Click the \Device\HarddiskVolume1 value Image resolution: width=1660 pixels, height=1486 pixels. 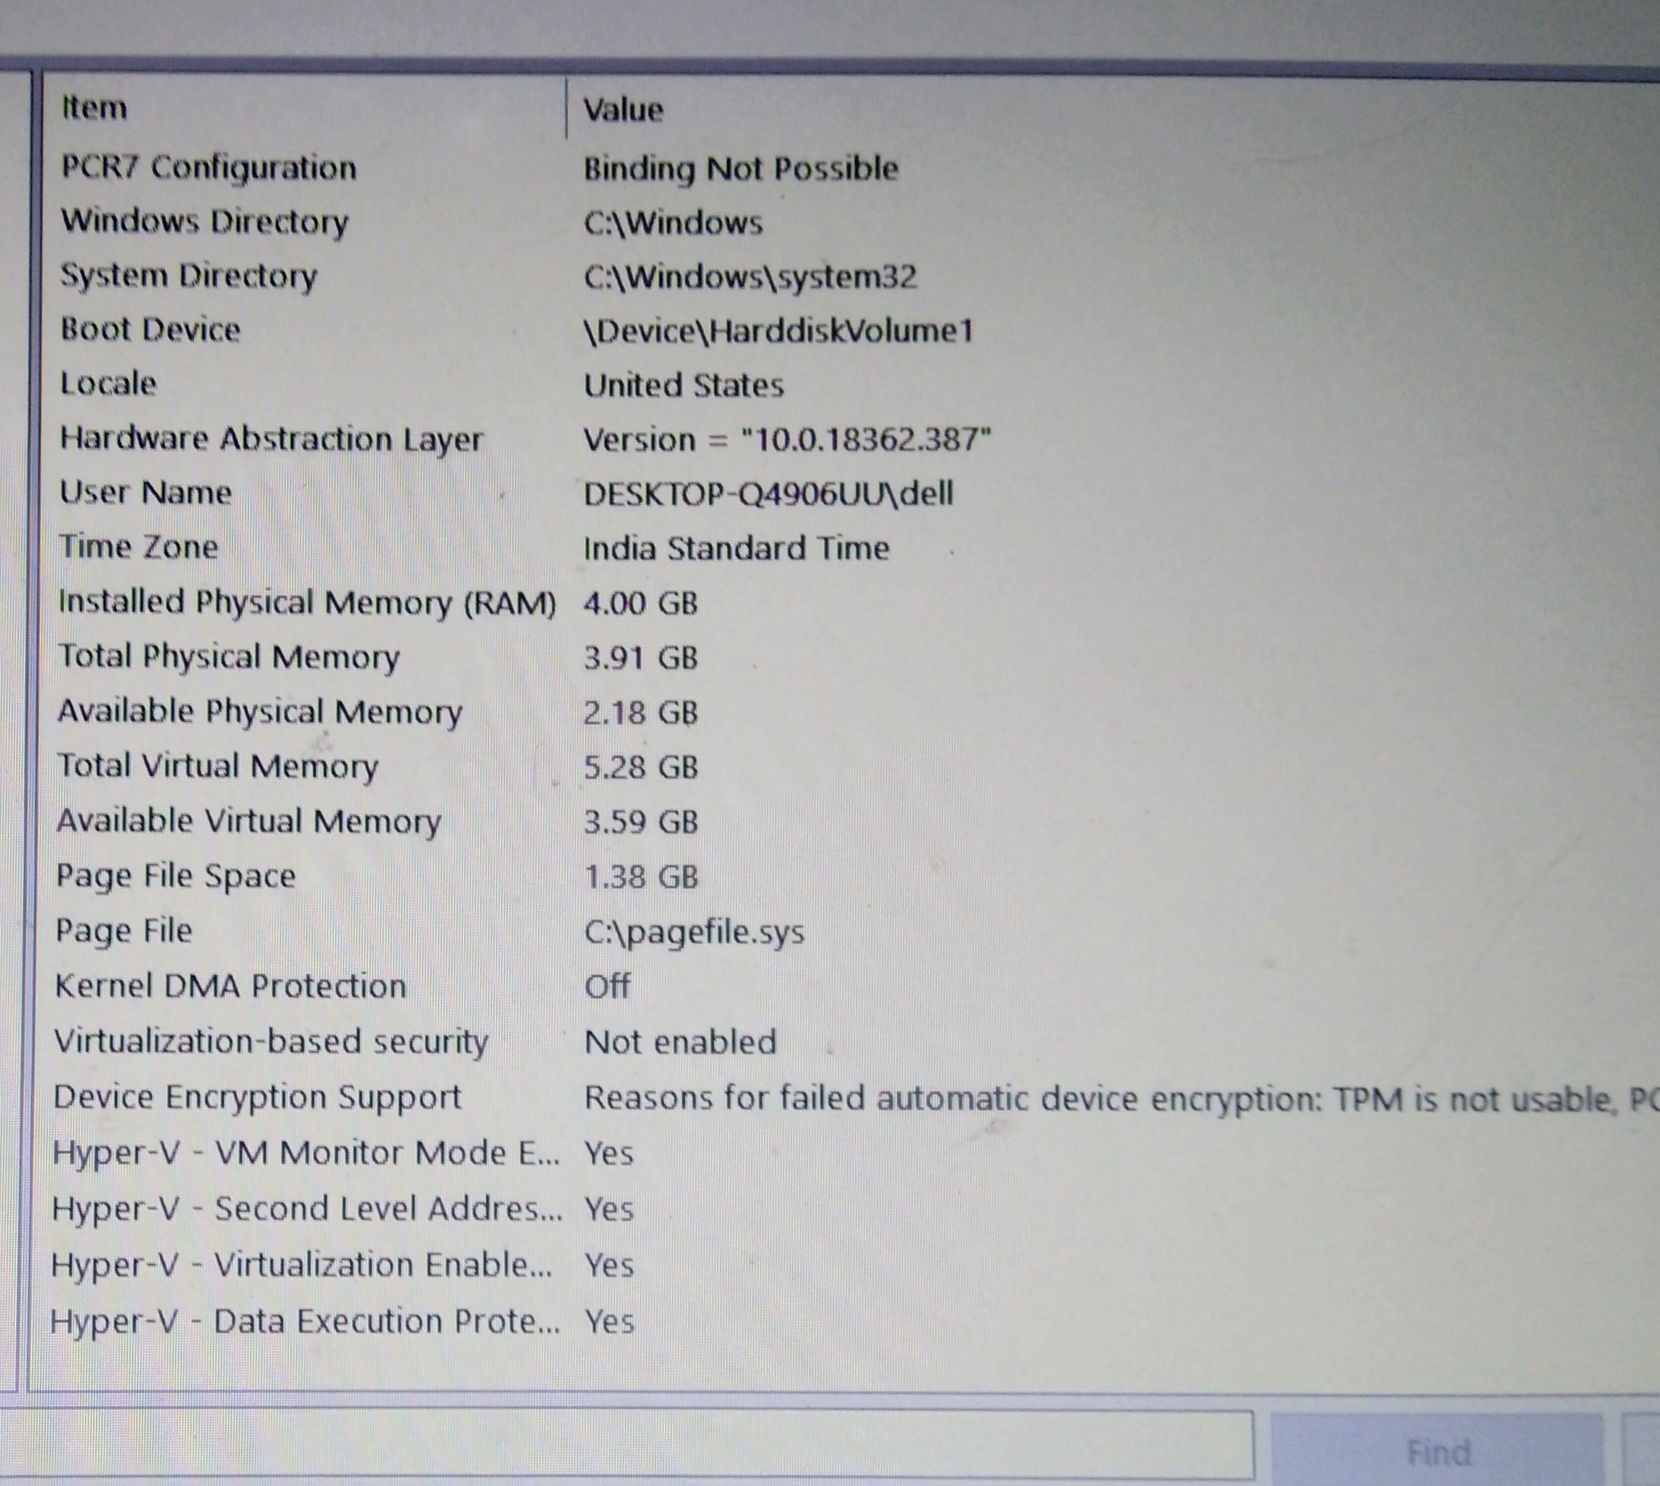[778, 331]
